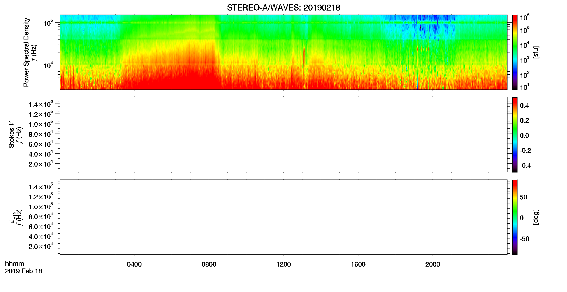The image size is (567, 292).
Task: Select 10^1 on the sfu color bar
Action: click(525, 87)
